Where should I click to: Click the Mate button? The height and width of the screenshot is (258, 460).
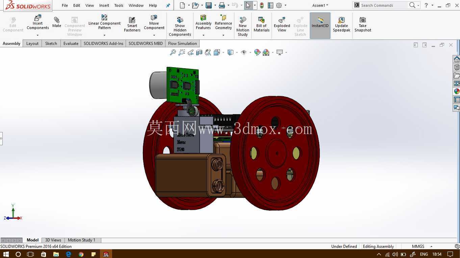(x=57, y=23)
